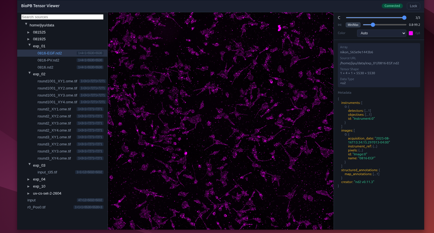Click the Int intensity range slider handle

click(x=373, y=25)
